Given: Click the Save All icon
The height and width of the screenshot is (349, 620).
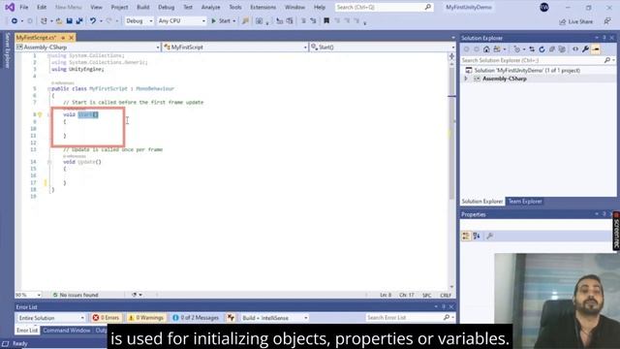Looking at the screenshot, I should [79, 21].
